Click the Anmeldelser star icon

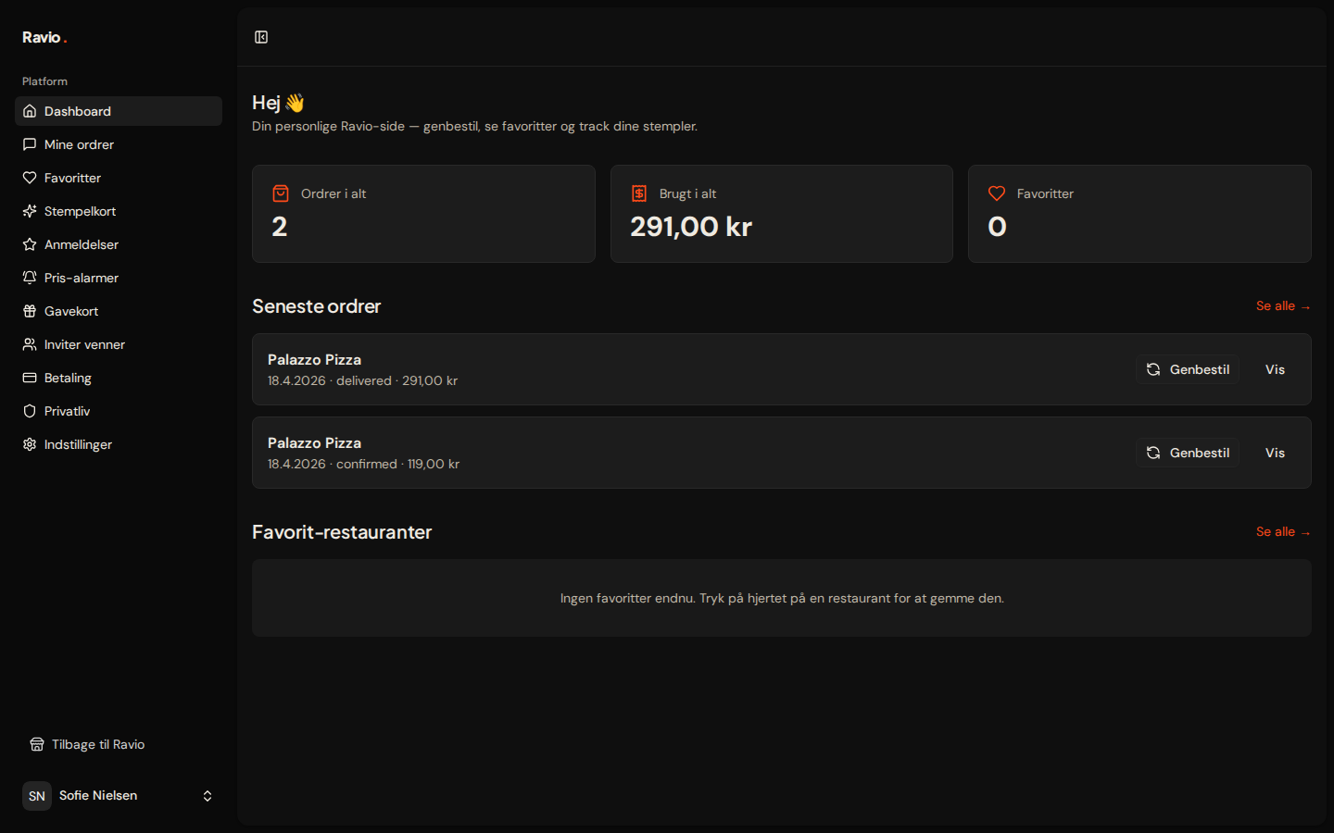30,244
